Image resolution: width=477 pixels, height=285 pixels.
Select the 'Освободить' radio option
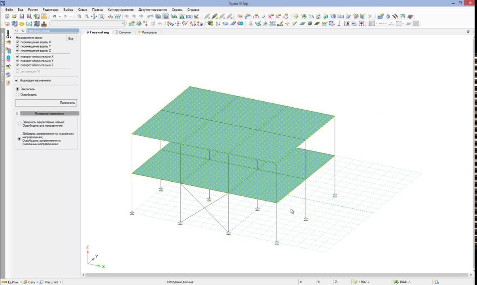click(17, 95)
